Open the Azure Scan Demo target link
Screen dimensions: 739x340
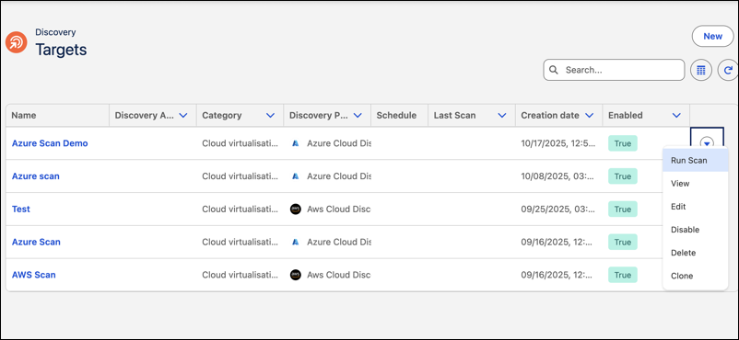50,143
